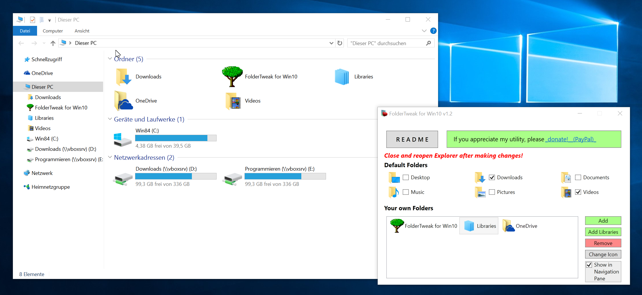
Task: Enable the Music default folder checkbox
Action: coord(406,192)
